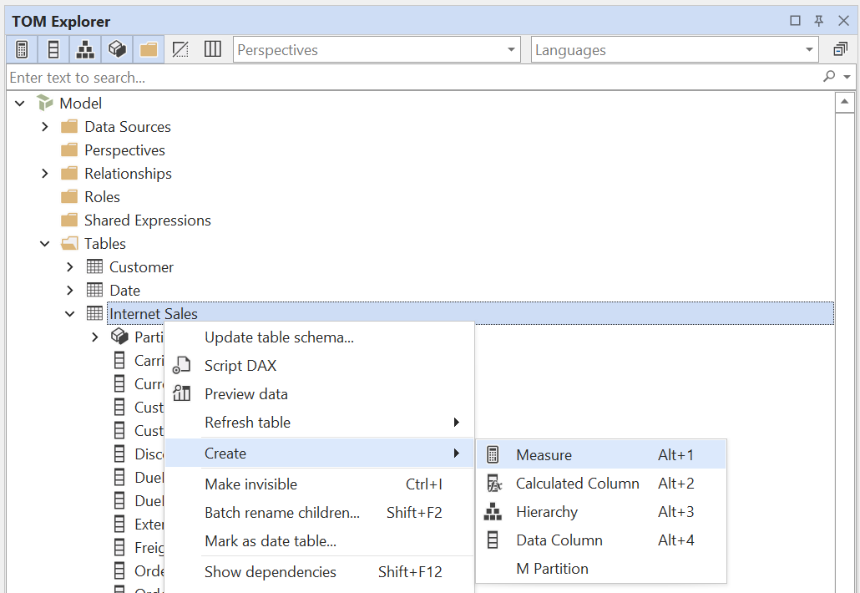Collapse the Tables folder node
Viewport: 860px width, 593px height.
(45, 244)
